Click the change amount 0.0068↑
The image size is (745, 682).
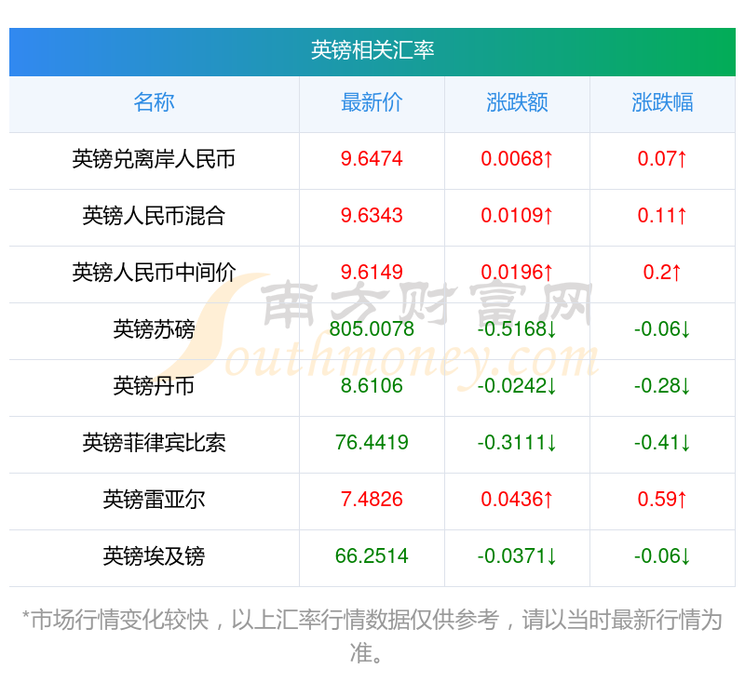(517, 159)
